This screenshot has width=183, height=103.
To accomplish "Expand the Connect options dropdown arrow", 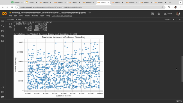I will coord(174,19).
